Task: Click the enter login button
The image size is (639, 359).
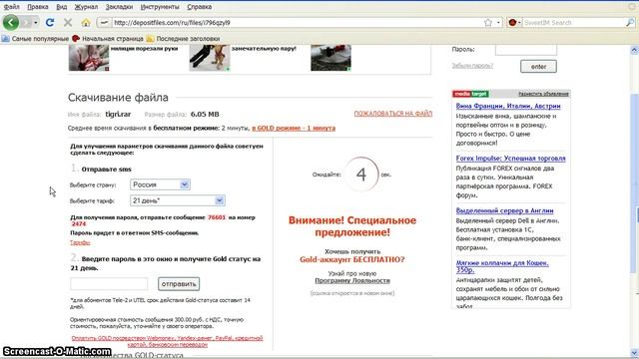Action: tap(538, 67)
